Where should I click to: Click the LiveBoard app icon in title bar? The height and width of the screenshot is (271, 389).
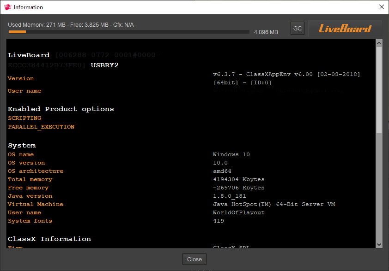coord(7,7)
